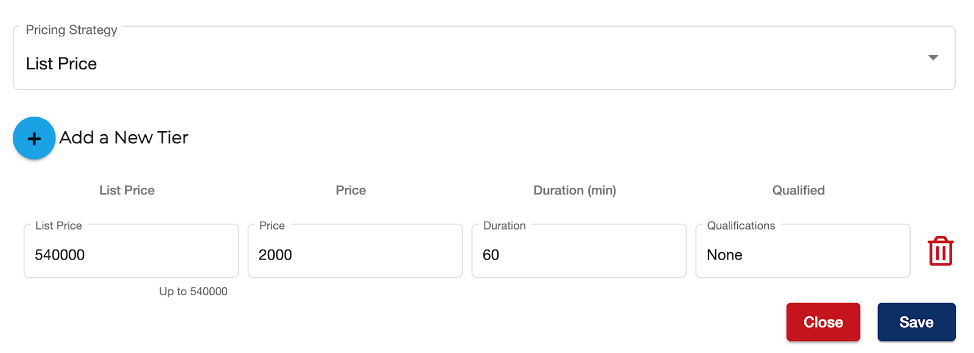974x353 pixels.
Task: Click the Qualified column header
Action: pos(798,190)
